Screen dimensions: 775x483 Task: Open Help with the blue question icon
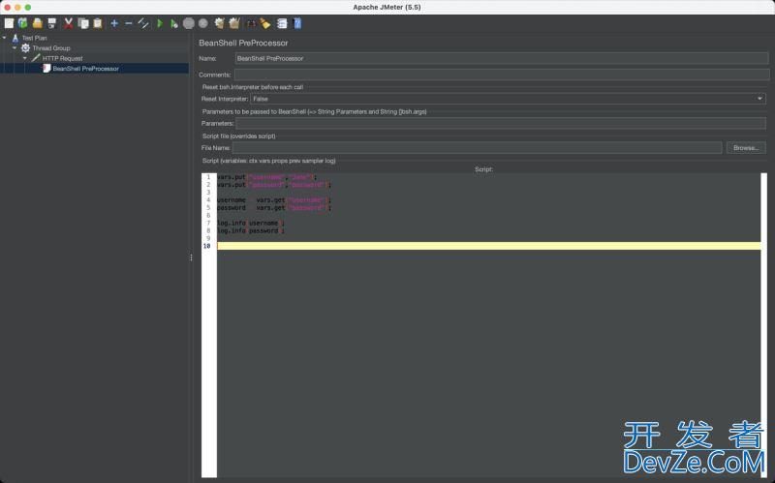coord(297,23)
